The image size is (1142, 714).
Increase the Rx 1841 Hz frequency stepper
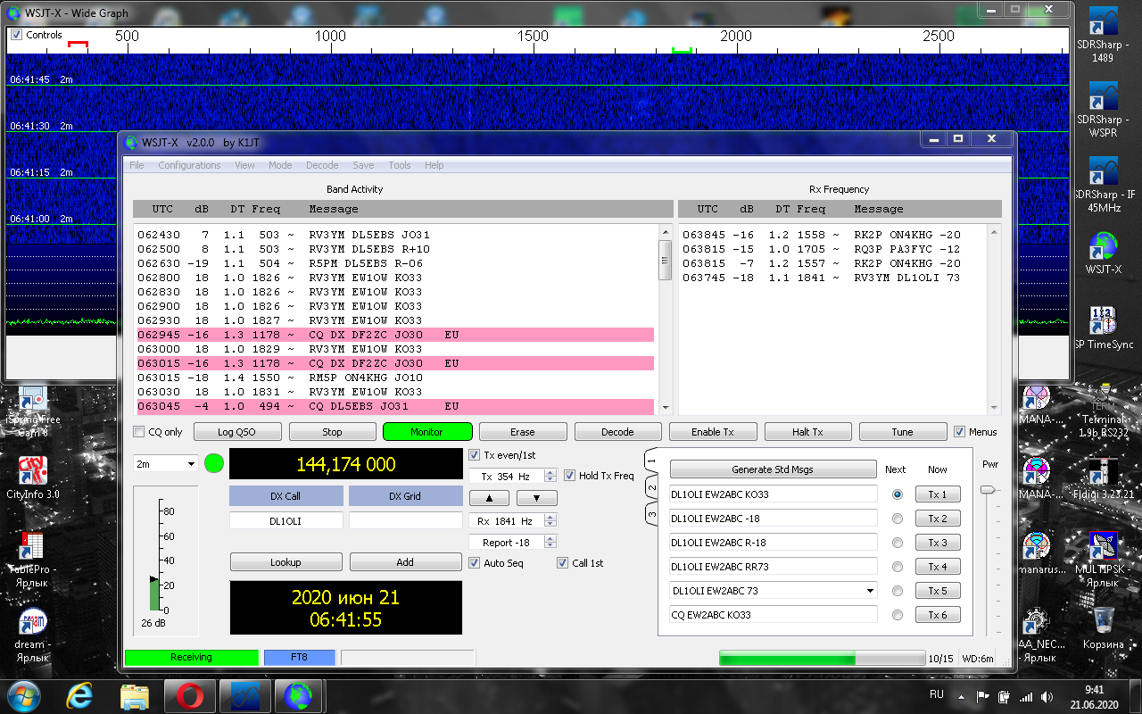(550, 518)
